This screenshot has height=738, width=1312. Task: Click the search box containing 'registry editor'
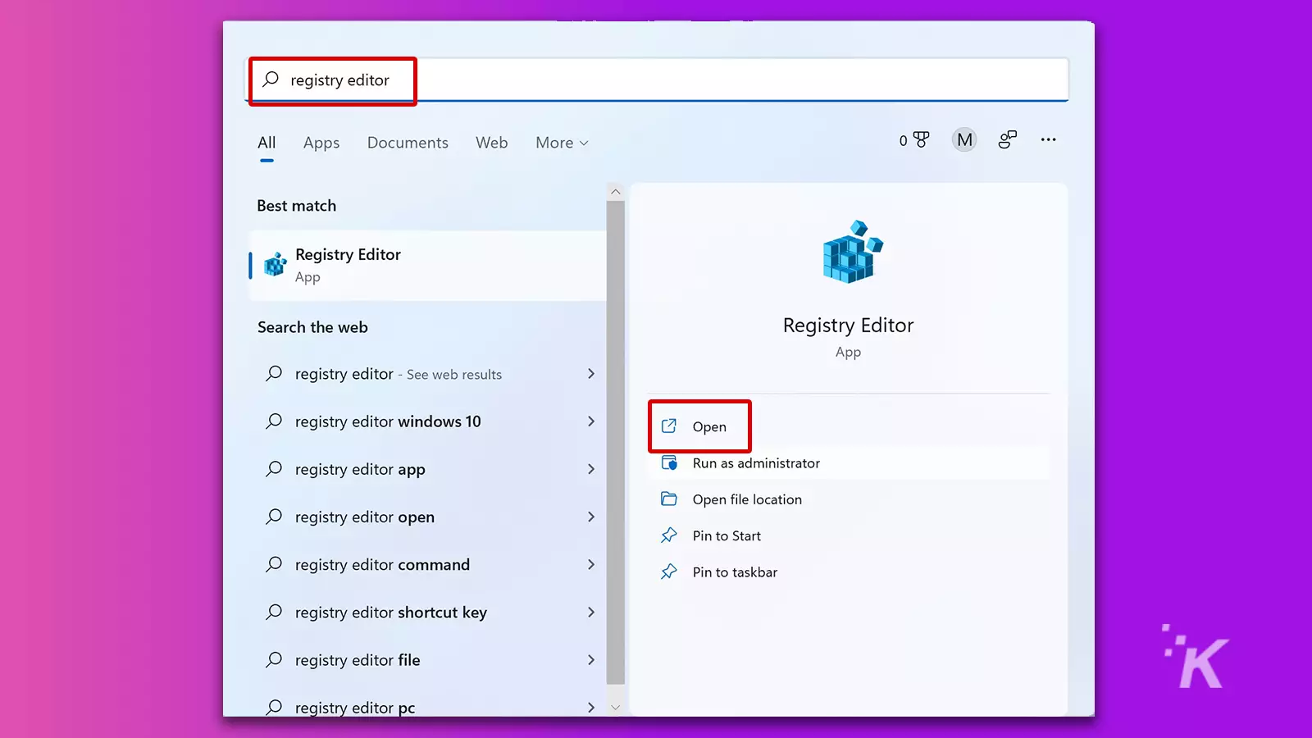(x=658, y=80)
